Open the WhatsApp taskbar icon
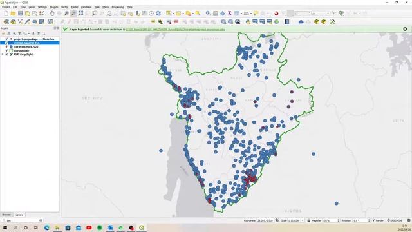Screen dimensions: 412x232 point(120,227)
